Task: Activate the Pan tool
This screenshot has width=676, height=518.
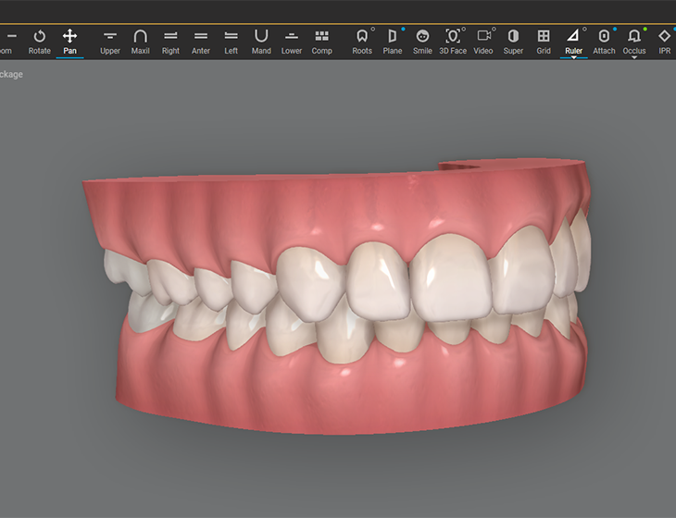Action: 69,41
